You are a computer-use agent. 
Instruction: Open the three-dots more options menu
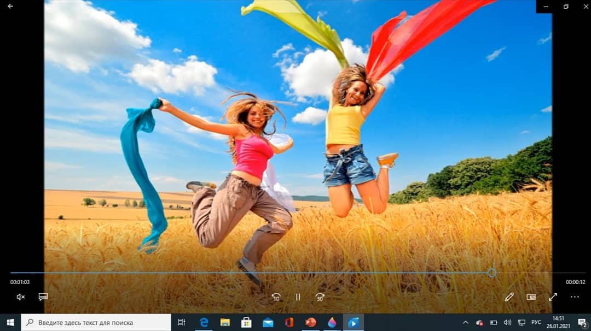[575, 297]
